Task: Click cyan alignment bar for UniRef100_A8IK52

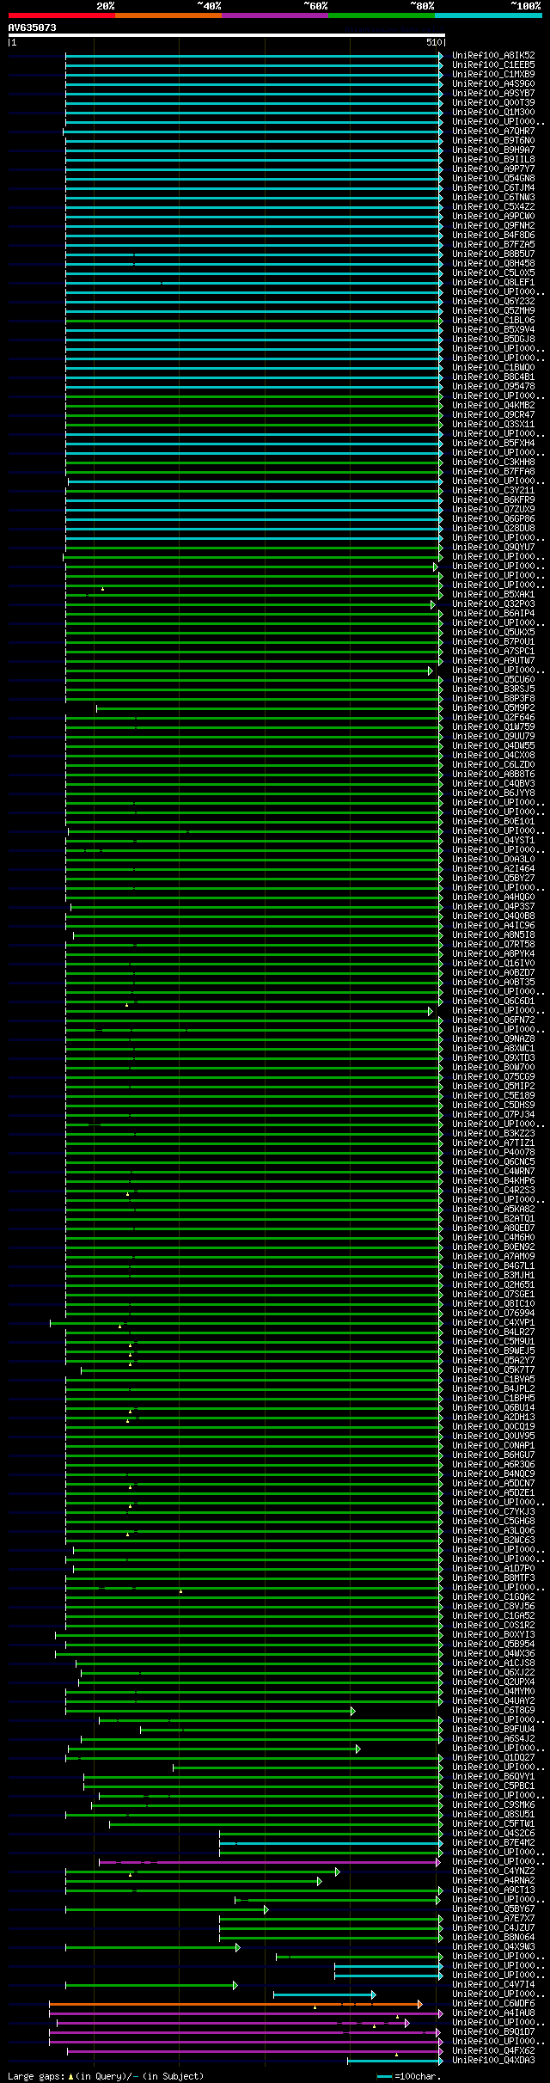Action: (x=253, y=56)
